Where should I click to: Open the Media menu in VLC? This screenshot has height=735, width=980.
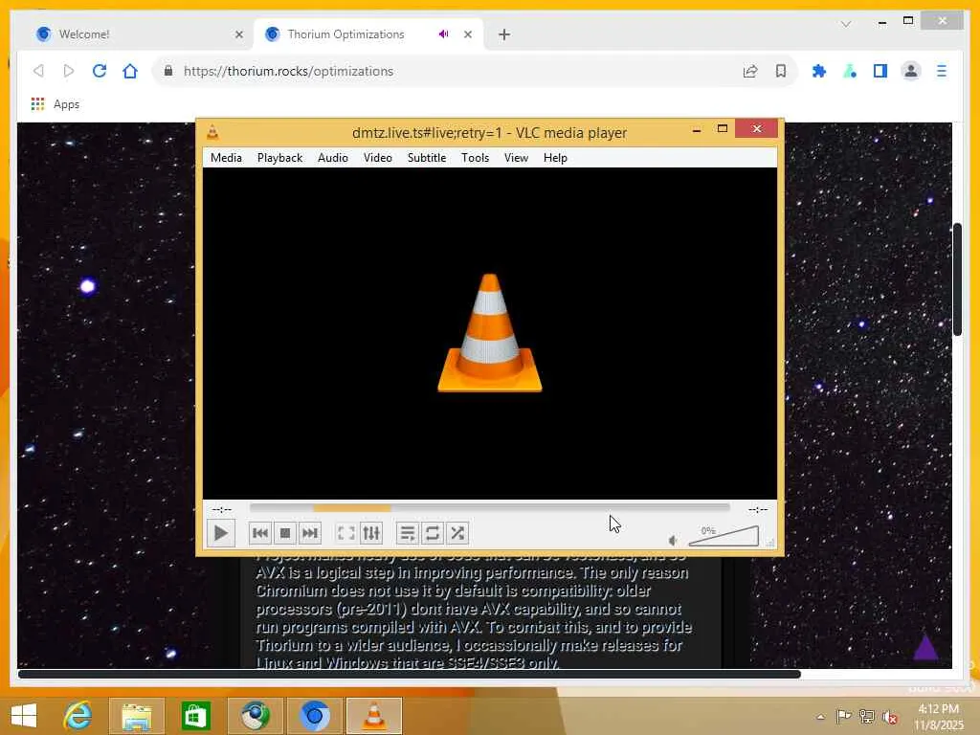click(x=226, y=158)
